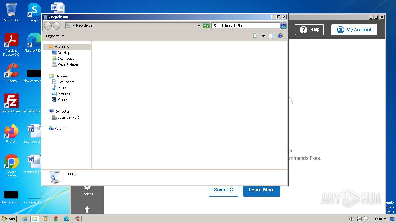
Task: Select CCleaner desktop shortcut
Action: pos(11,73)
